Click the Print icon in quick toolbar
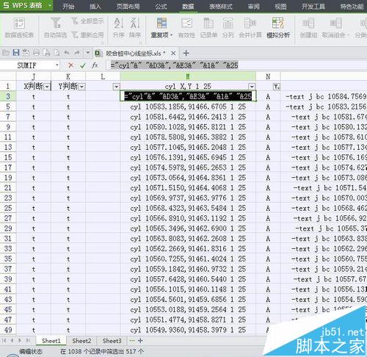 (x=36, y=53)
